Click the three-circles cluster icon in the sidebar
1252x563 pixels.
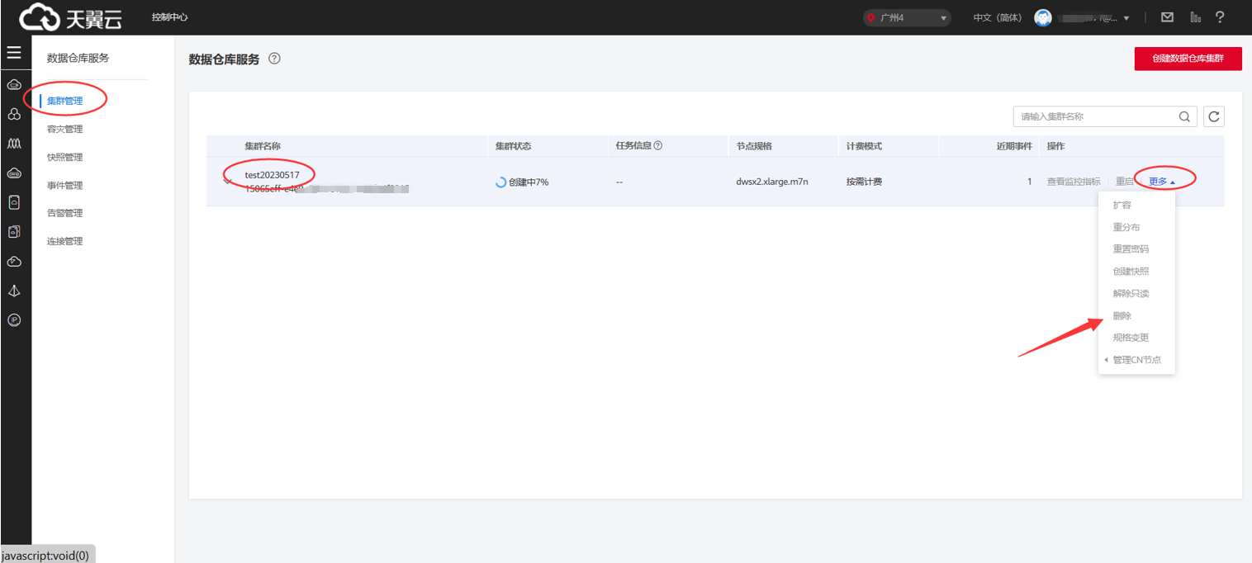(14, 114)
